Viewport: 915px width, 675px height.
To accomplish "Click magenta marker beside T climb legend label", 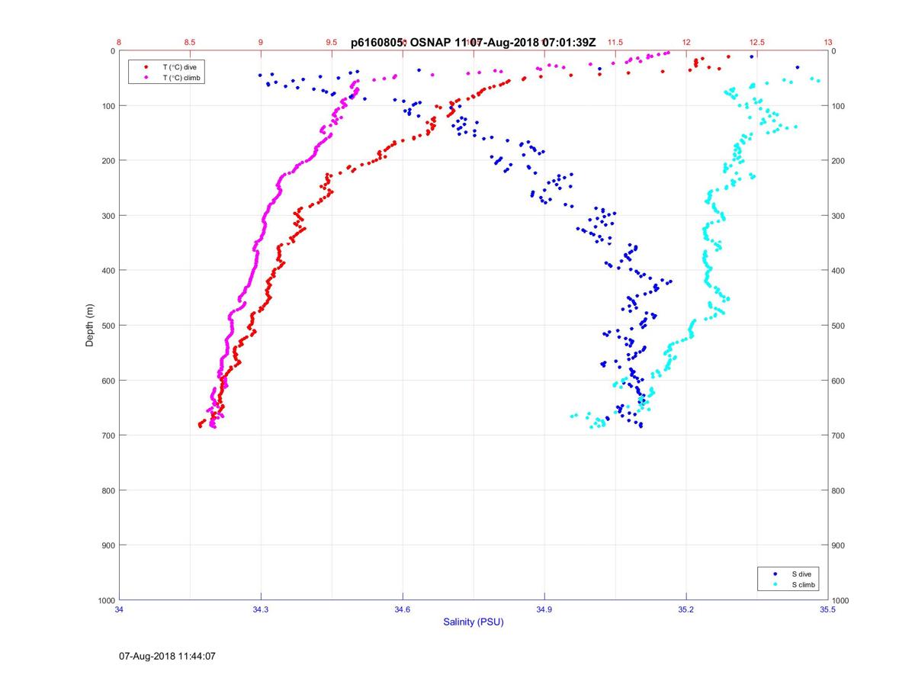I will tap(146, 78).
